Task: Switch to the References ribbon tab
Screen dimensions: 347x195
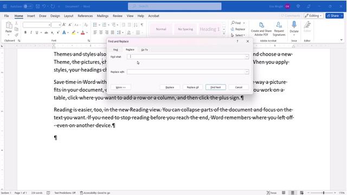Action: [x=85, y=16]
